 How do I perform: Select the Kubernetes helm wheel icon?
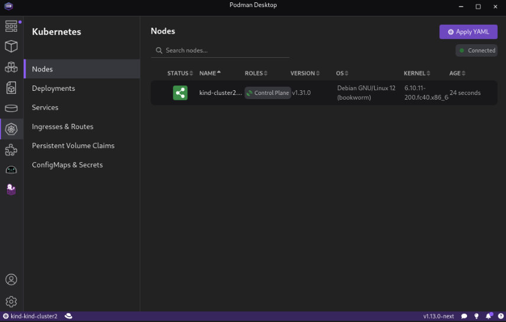tap(11, 129)
